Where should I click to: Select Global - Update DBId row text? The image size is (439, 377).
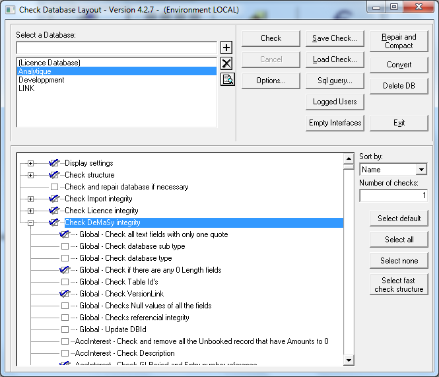click(112, 329)
